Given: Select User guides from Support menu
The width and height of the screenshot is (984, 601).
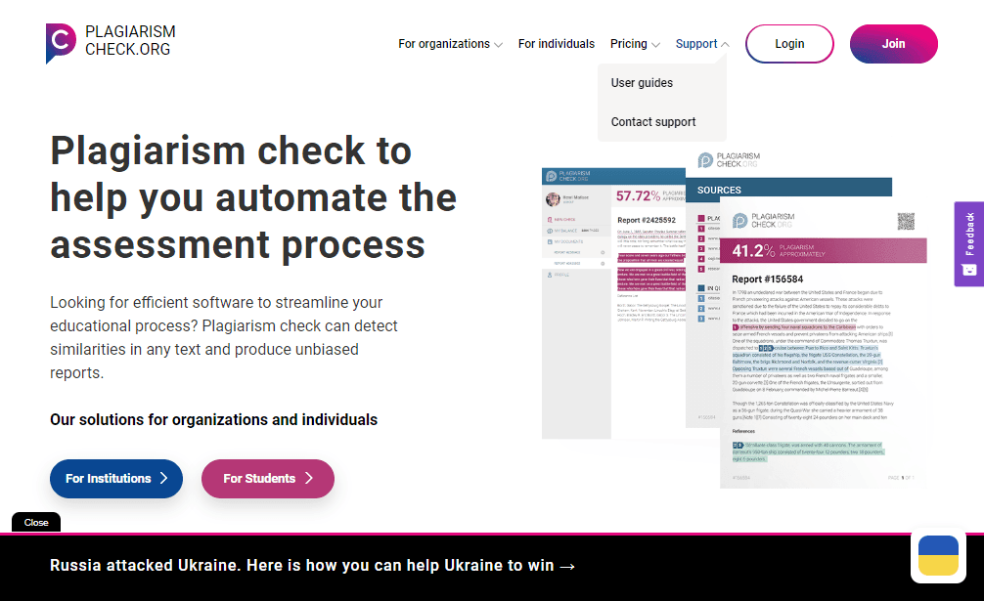Looking at the screenshot, I should (x=642, y=83).
